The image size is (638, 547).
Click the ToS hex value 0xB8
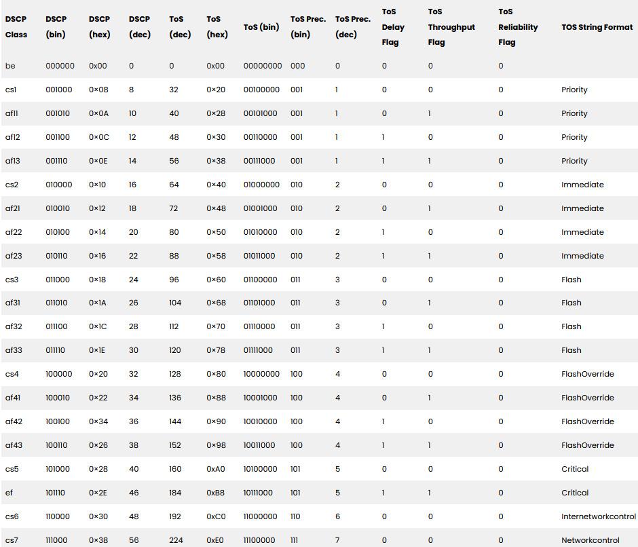pos(216,493)
